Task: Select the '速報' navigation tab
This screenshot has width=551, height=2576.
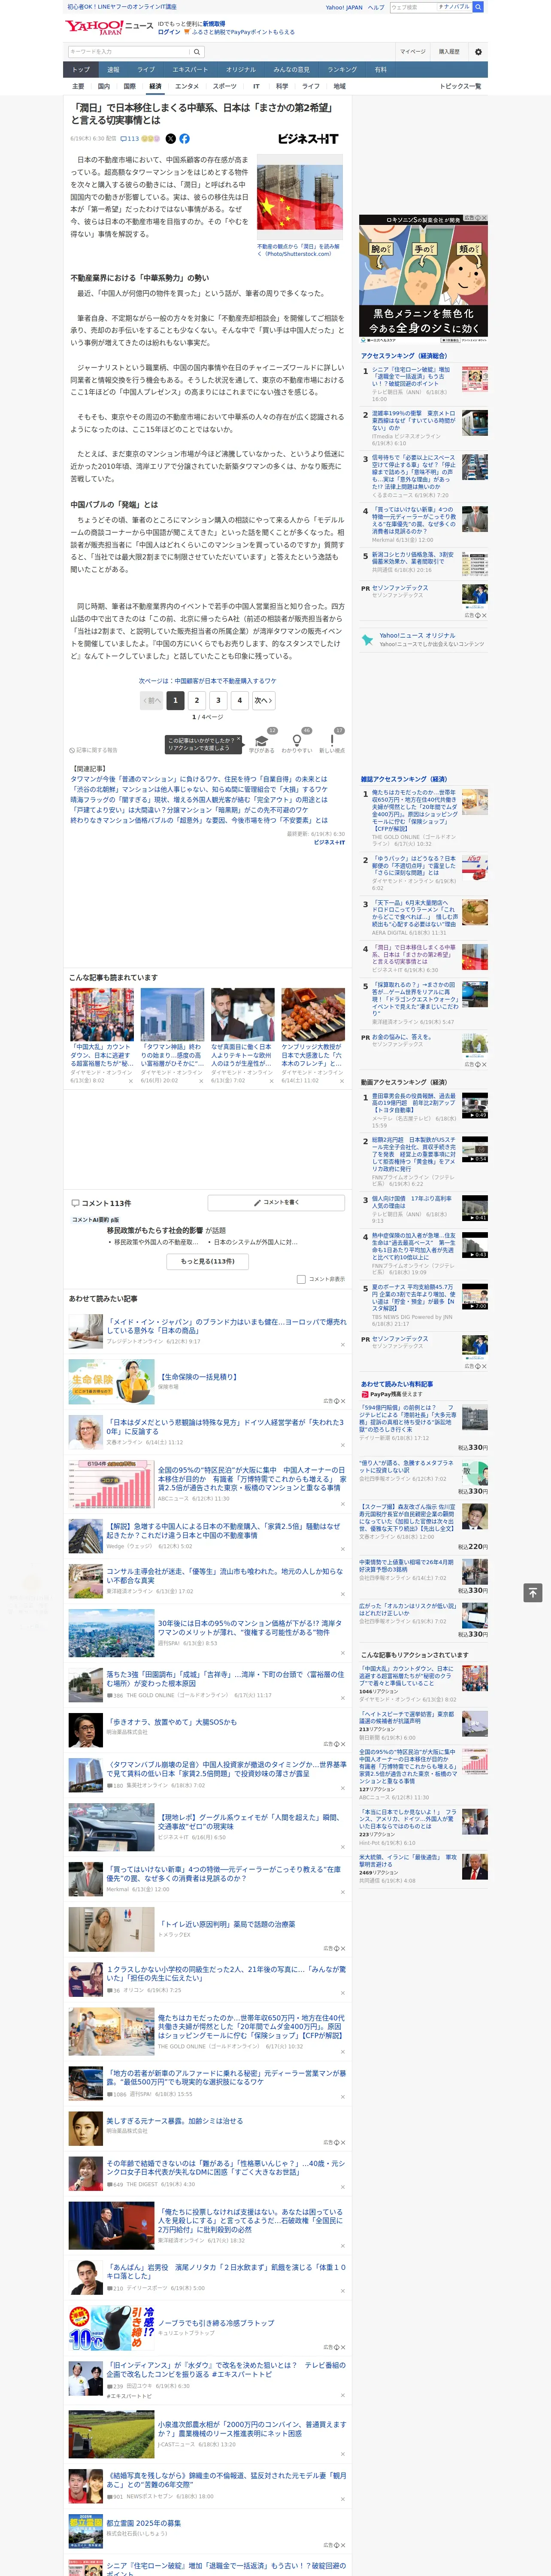Action: tap(113, 70)
